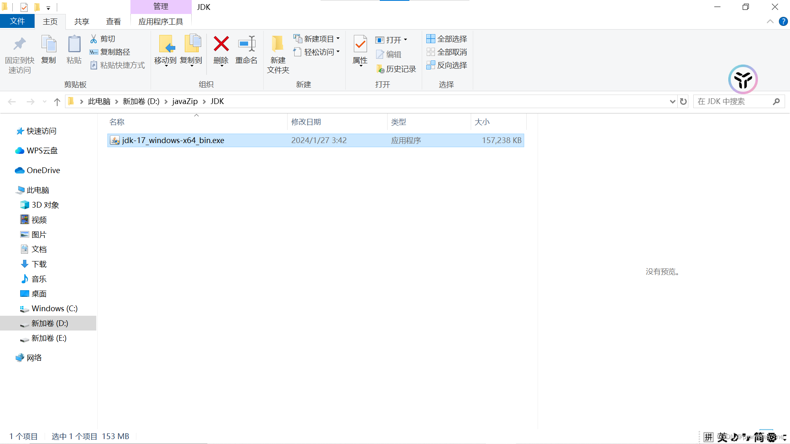Select jdk-17_windows-x64_bin.exe file

click(x=173, y=140)
